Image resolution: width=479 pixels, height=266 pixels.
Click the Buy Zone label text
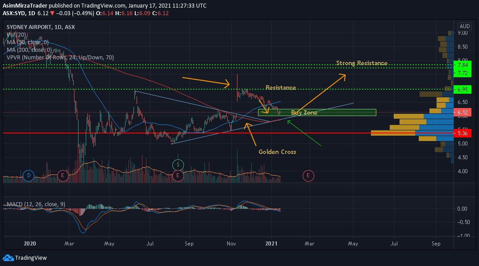(304, 112)
